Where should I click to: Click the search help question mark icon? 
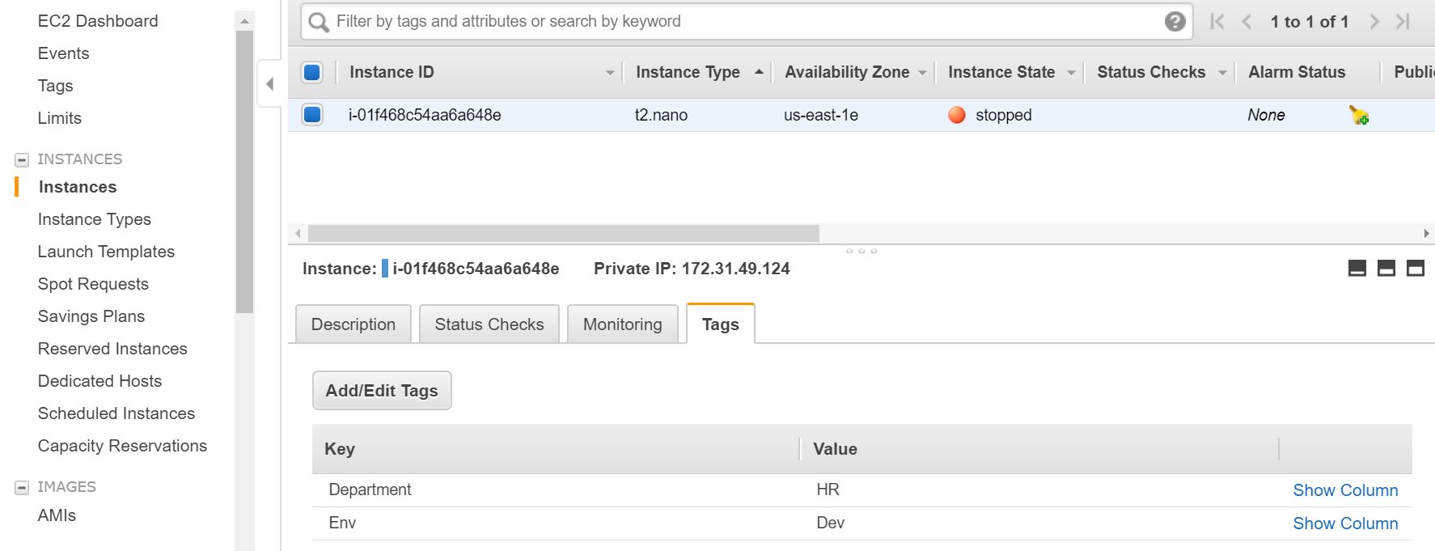click(1175, 22)
